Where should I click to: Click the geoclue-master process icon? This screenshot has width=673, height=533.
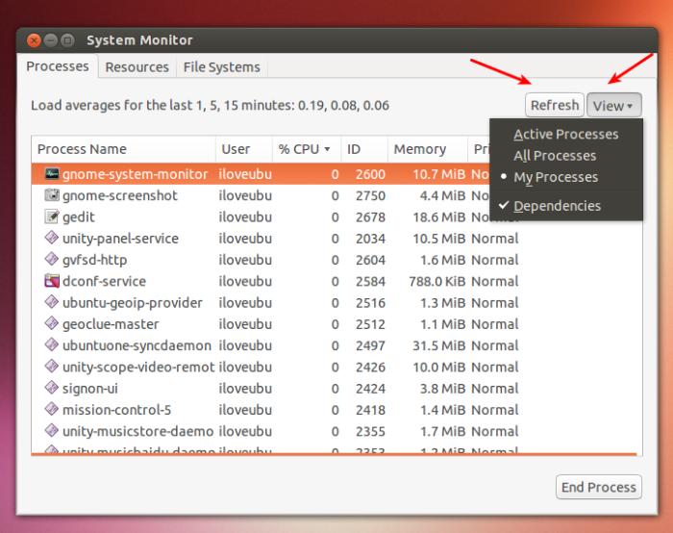pos(52,323)
